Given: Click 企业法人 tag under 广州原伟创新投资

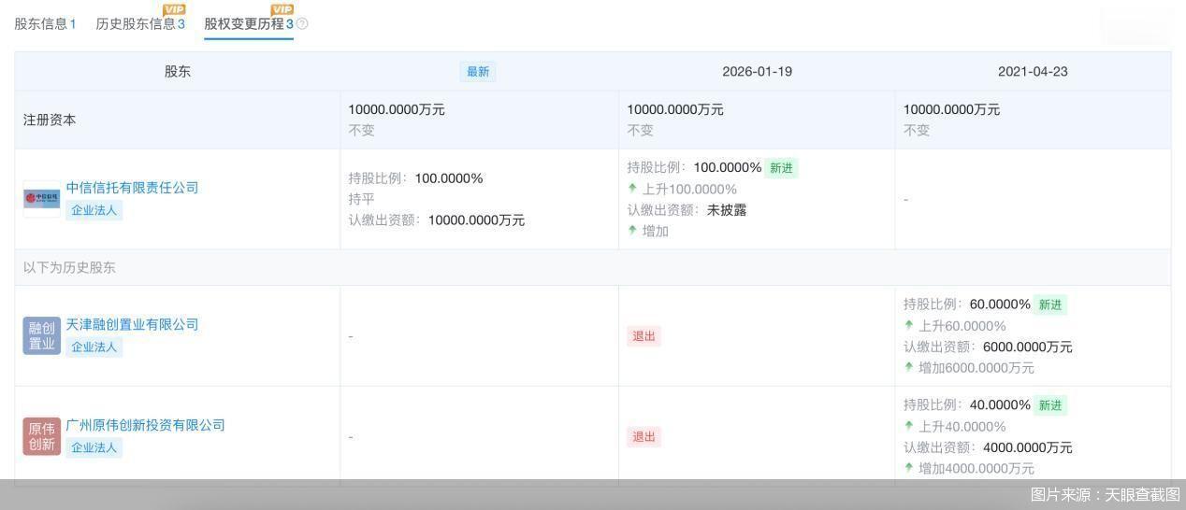Looking at the screenshot, I should 94,447.
